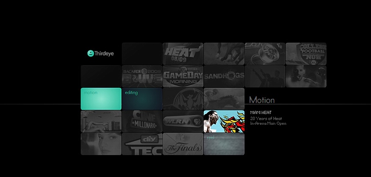371x177 pixels.
Task: Click the NFL GameDay Morning thumbnail
Action: pos(183,76)
